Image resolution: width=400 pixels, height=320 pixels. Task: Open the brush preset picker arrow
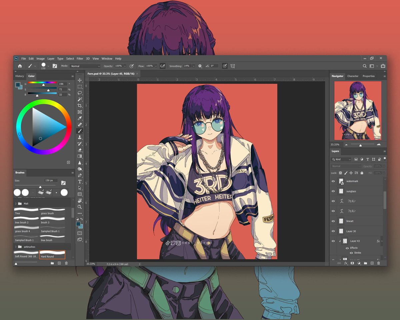[x=48, y=66]
